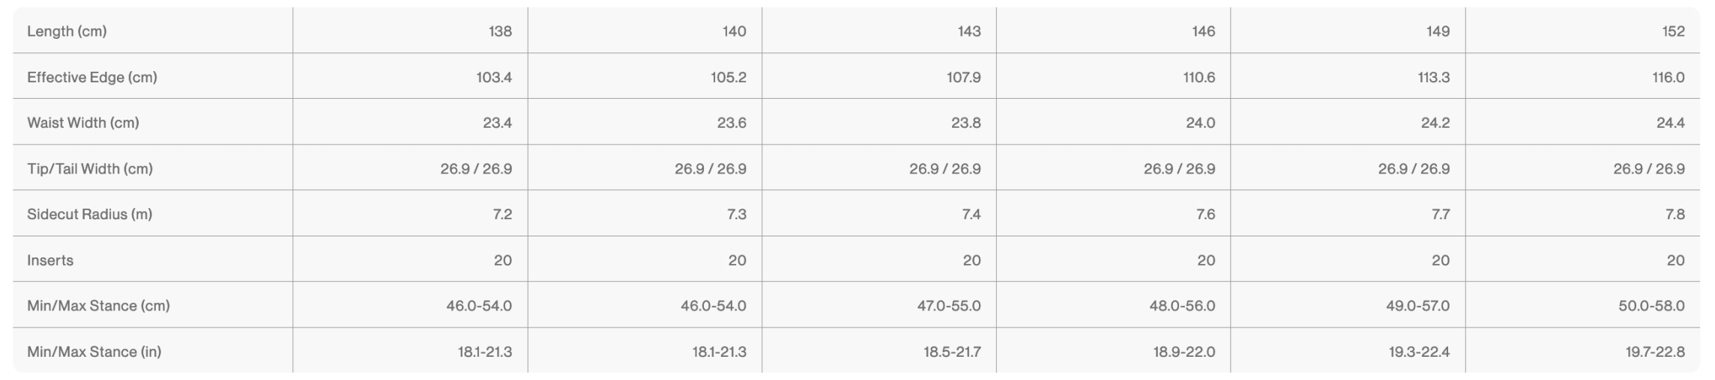Screen dimensions: 1715x380
Task: Click the 19.7-22.8 stance value
Action: (x=1655, y=352)
